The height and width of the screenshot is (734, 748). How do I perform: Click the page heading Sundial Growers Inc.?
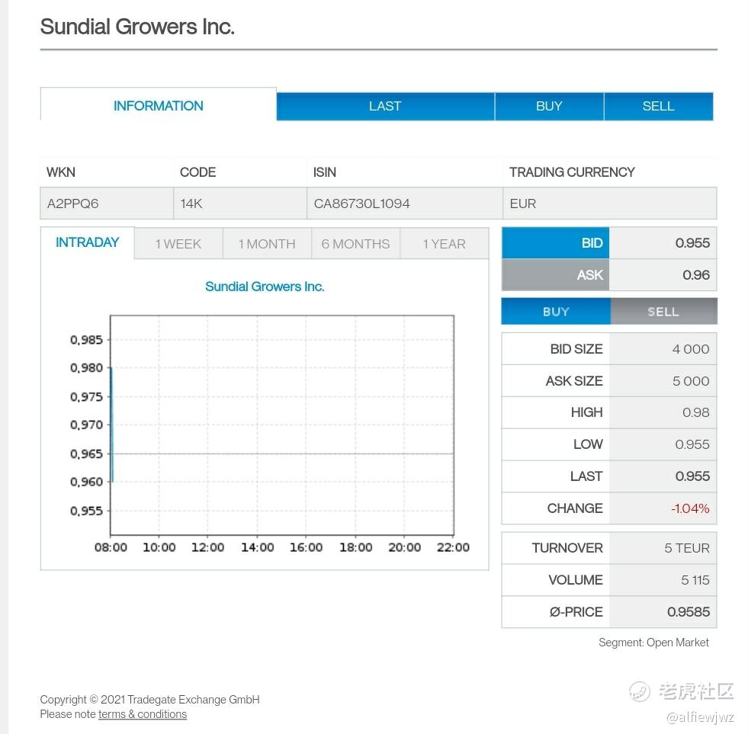click(x=137, y=27)
